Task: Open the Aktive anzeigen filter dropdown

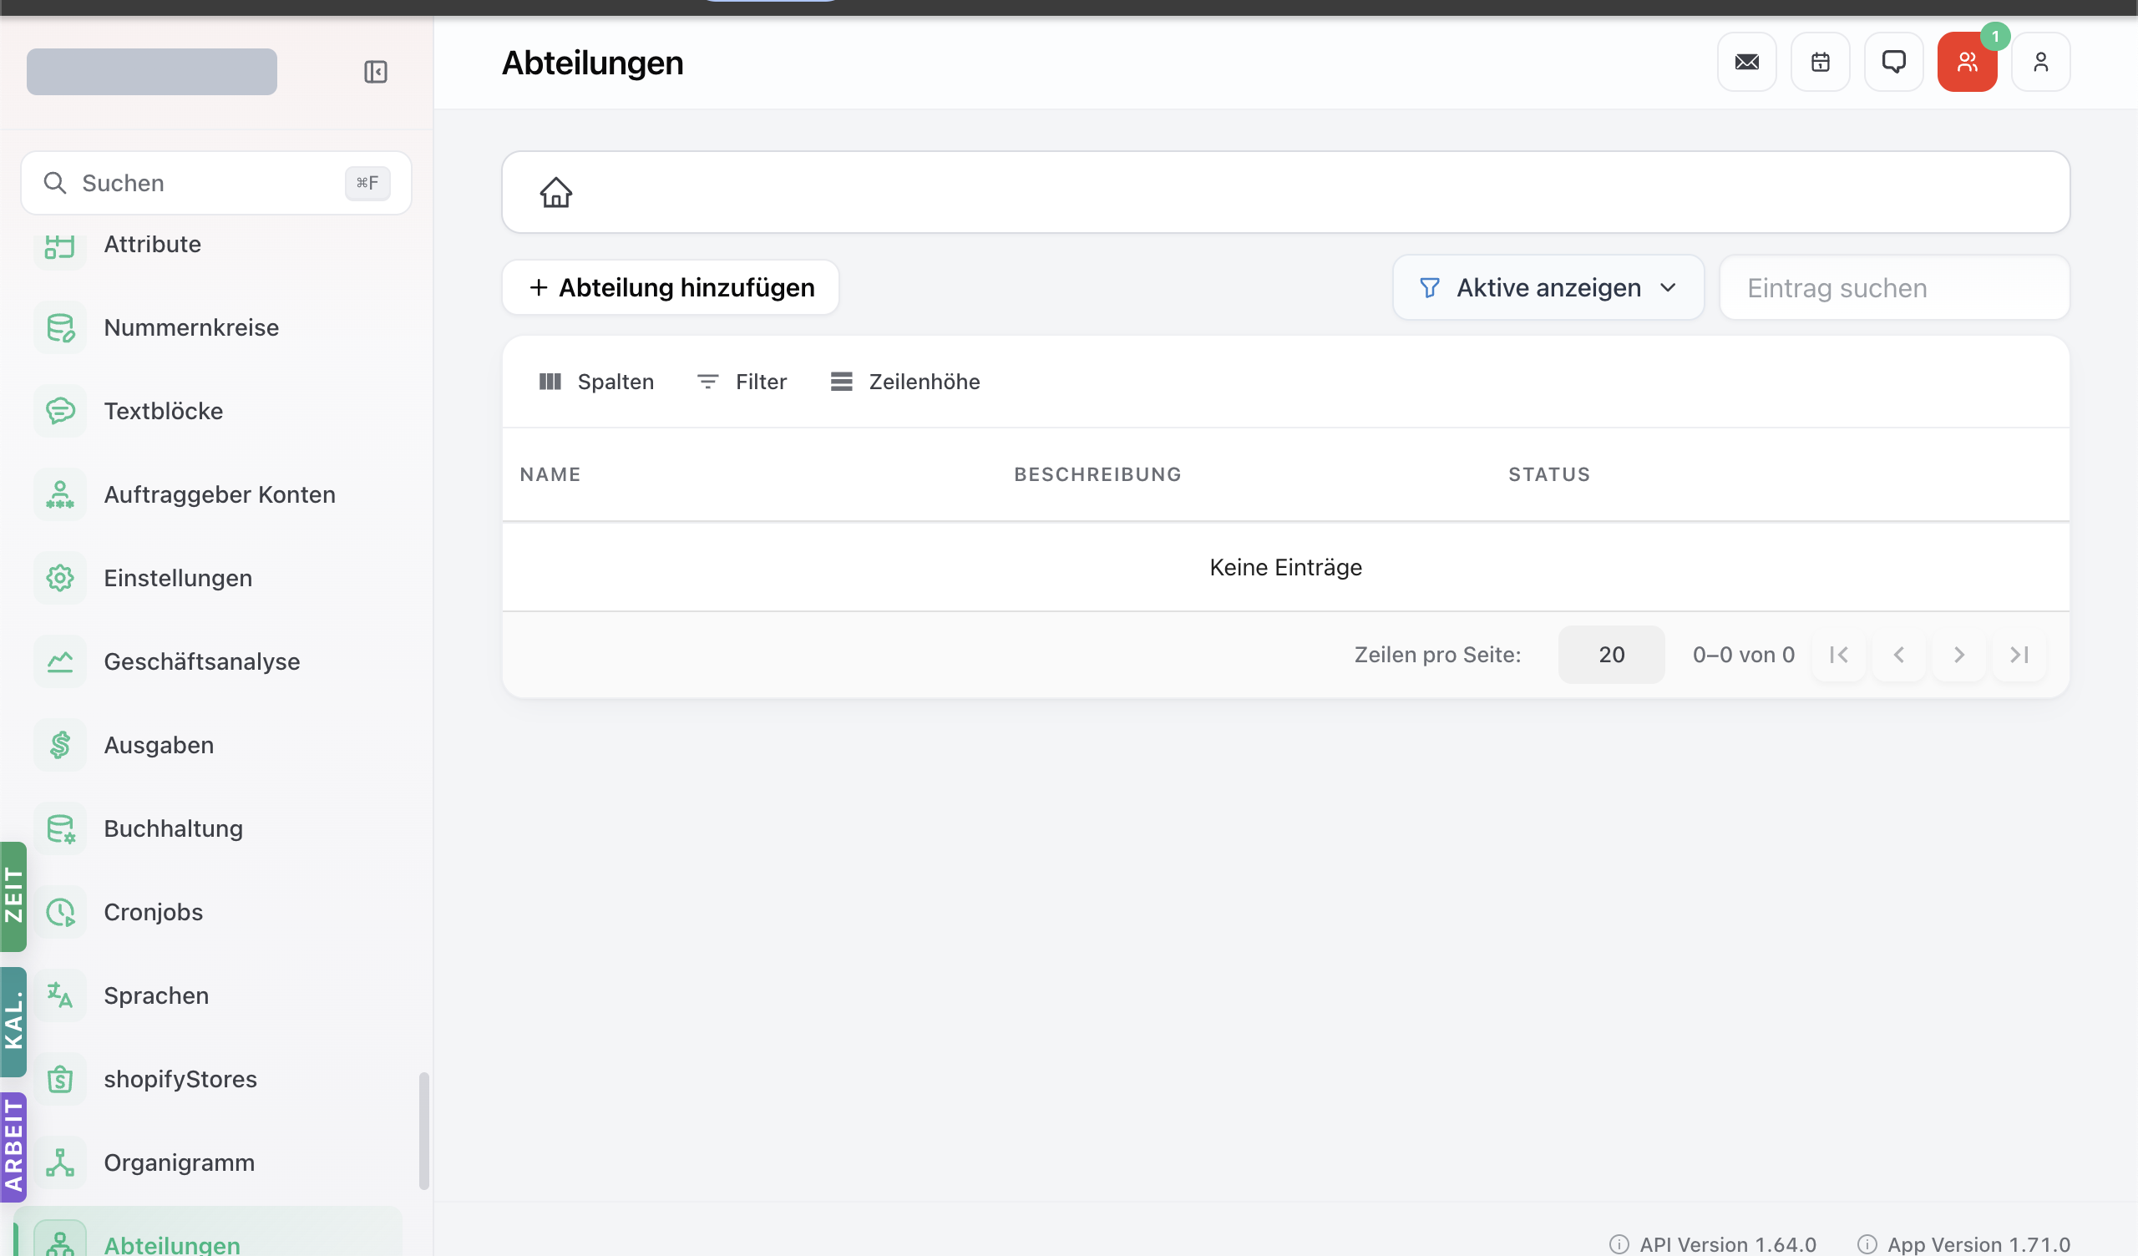Action: 1548,287
